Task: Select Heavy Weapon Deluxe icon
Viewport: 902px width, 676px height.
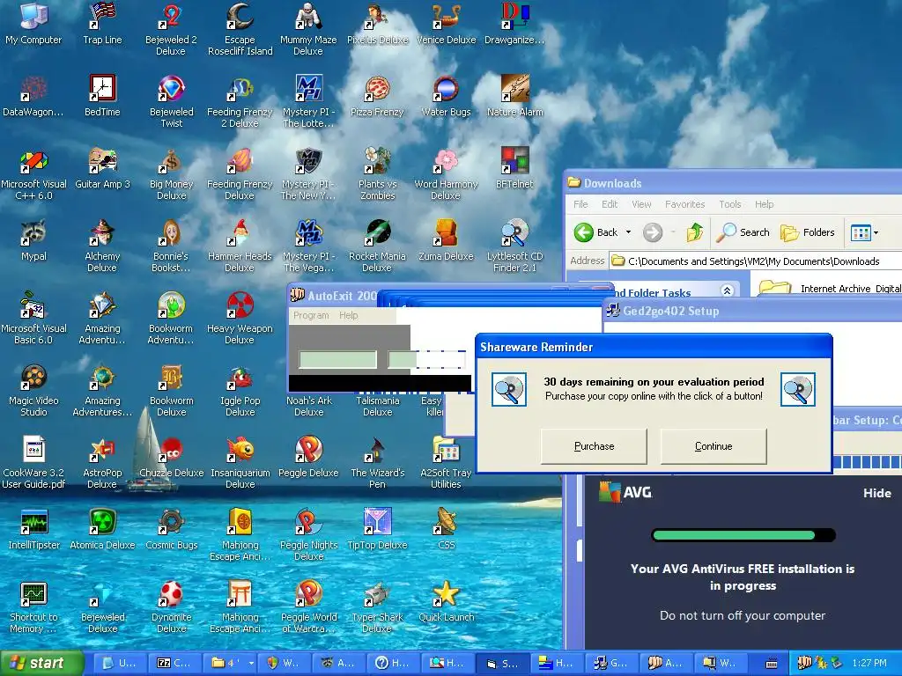Action: [x=240, y=318]
